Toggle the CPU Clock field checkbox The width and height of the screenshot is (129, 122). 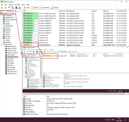tap(24, 103)
